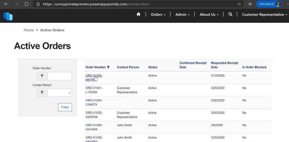
Task: Click the portal logo in header
Action: [x=8, y=16]
